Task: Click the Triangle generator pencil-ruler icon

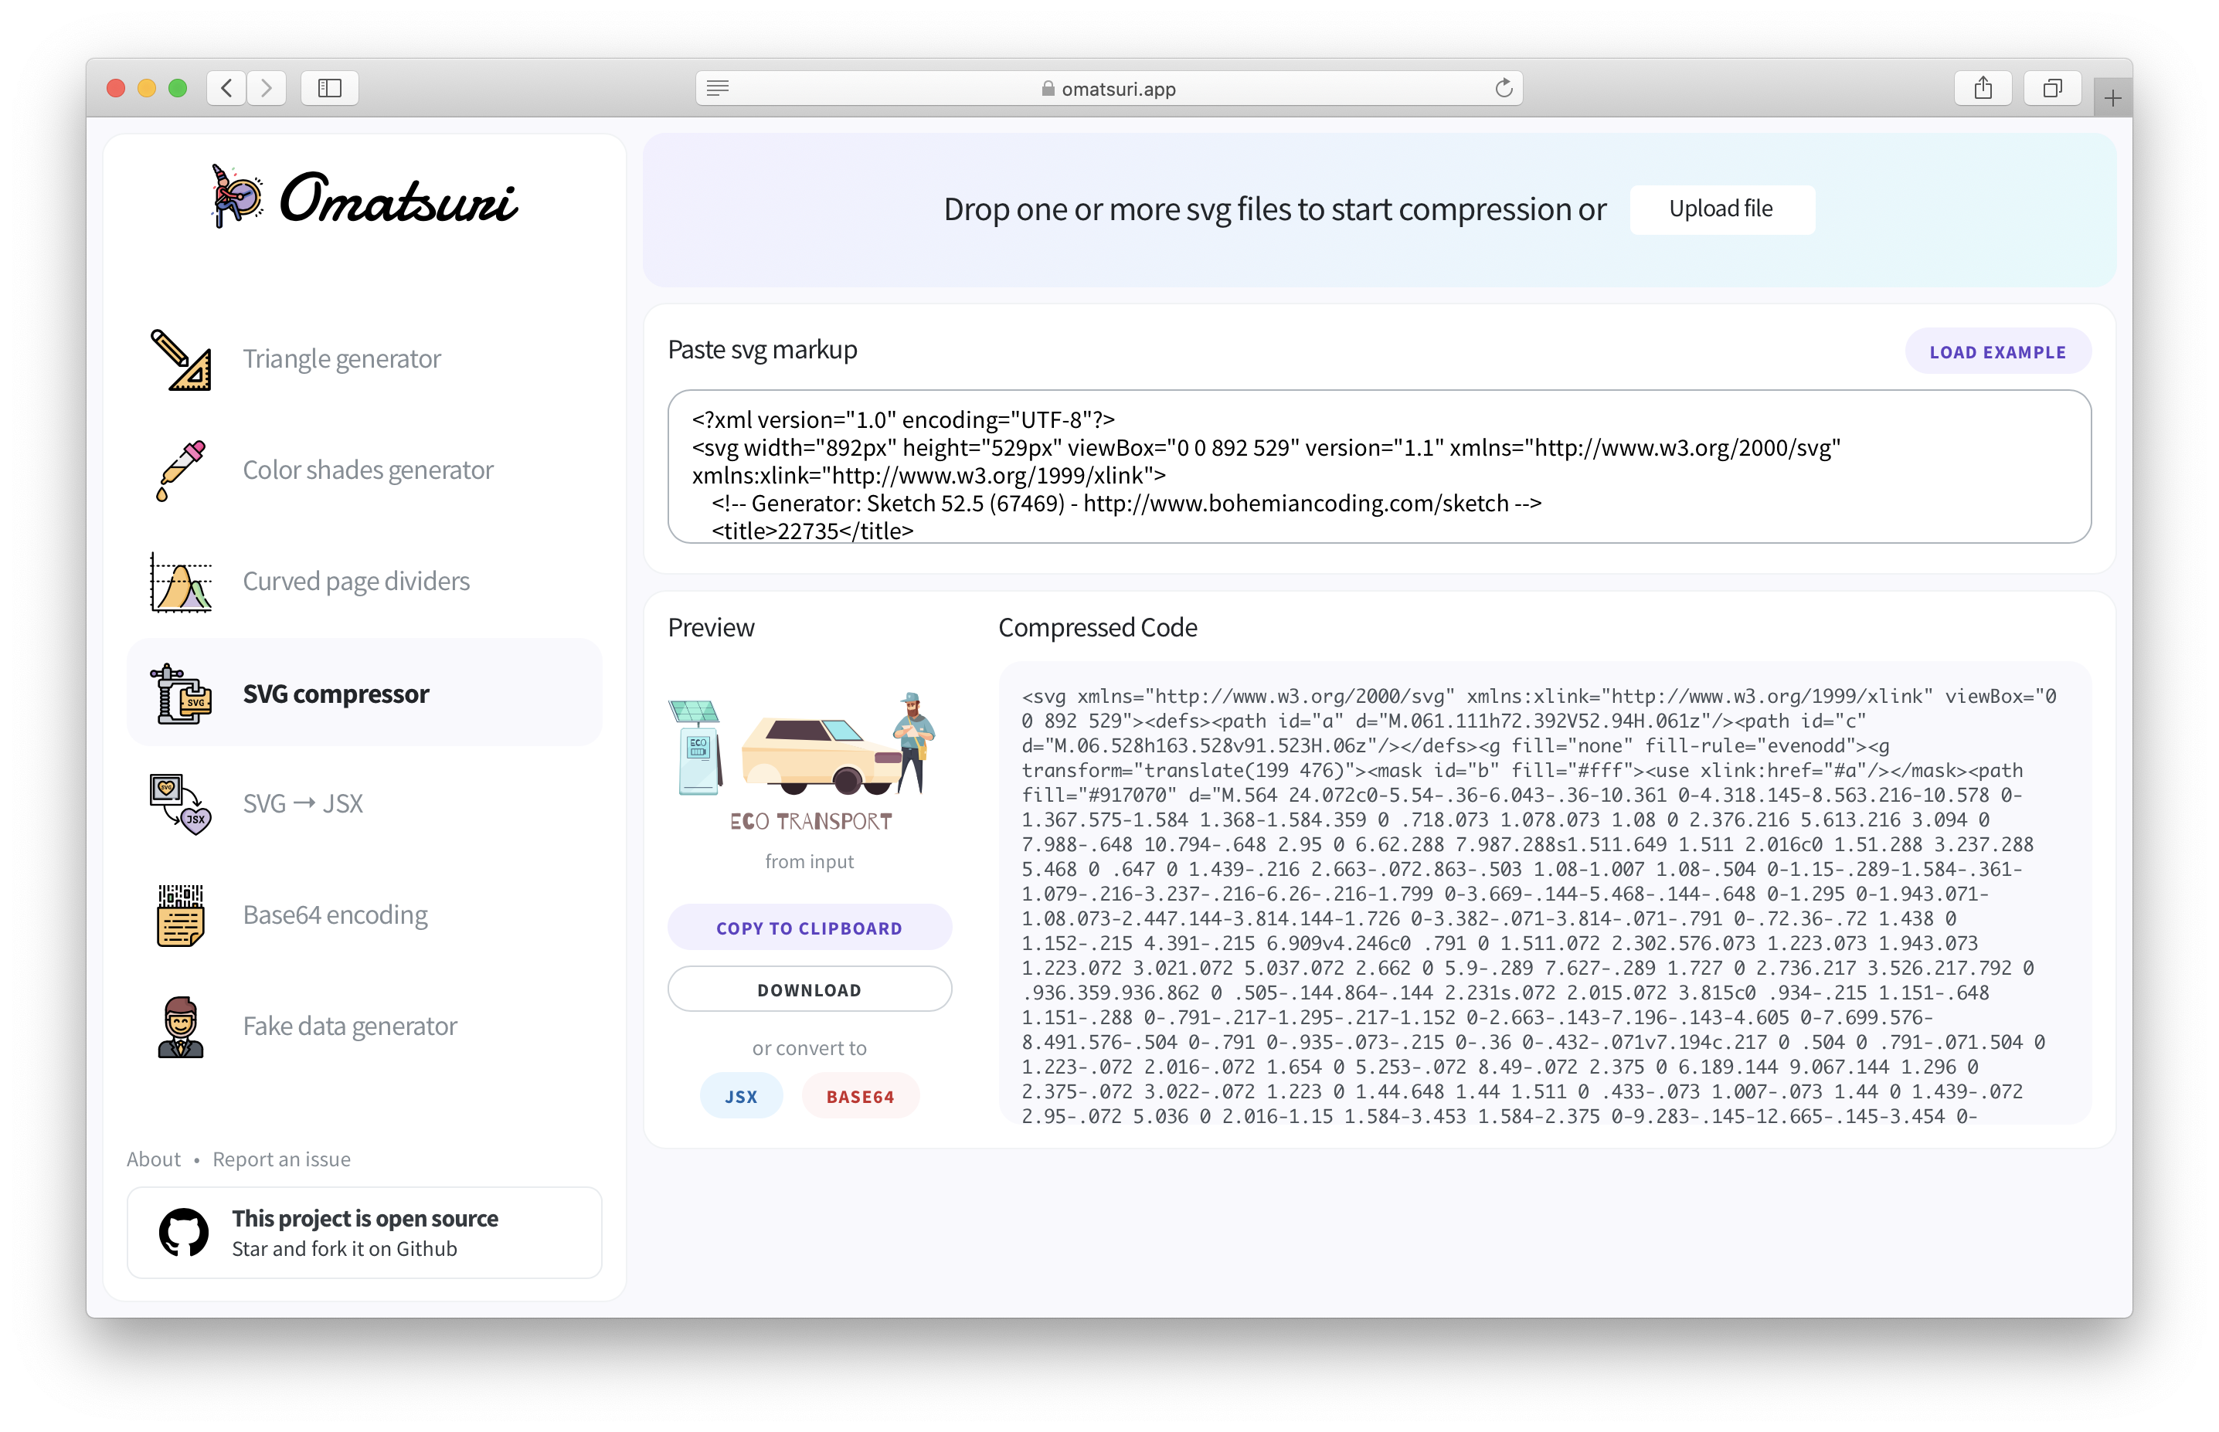Action: (x=181, y=360)
